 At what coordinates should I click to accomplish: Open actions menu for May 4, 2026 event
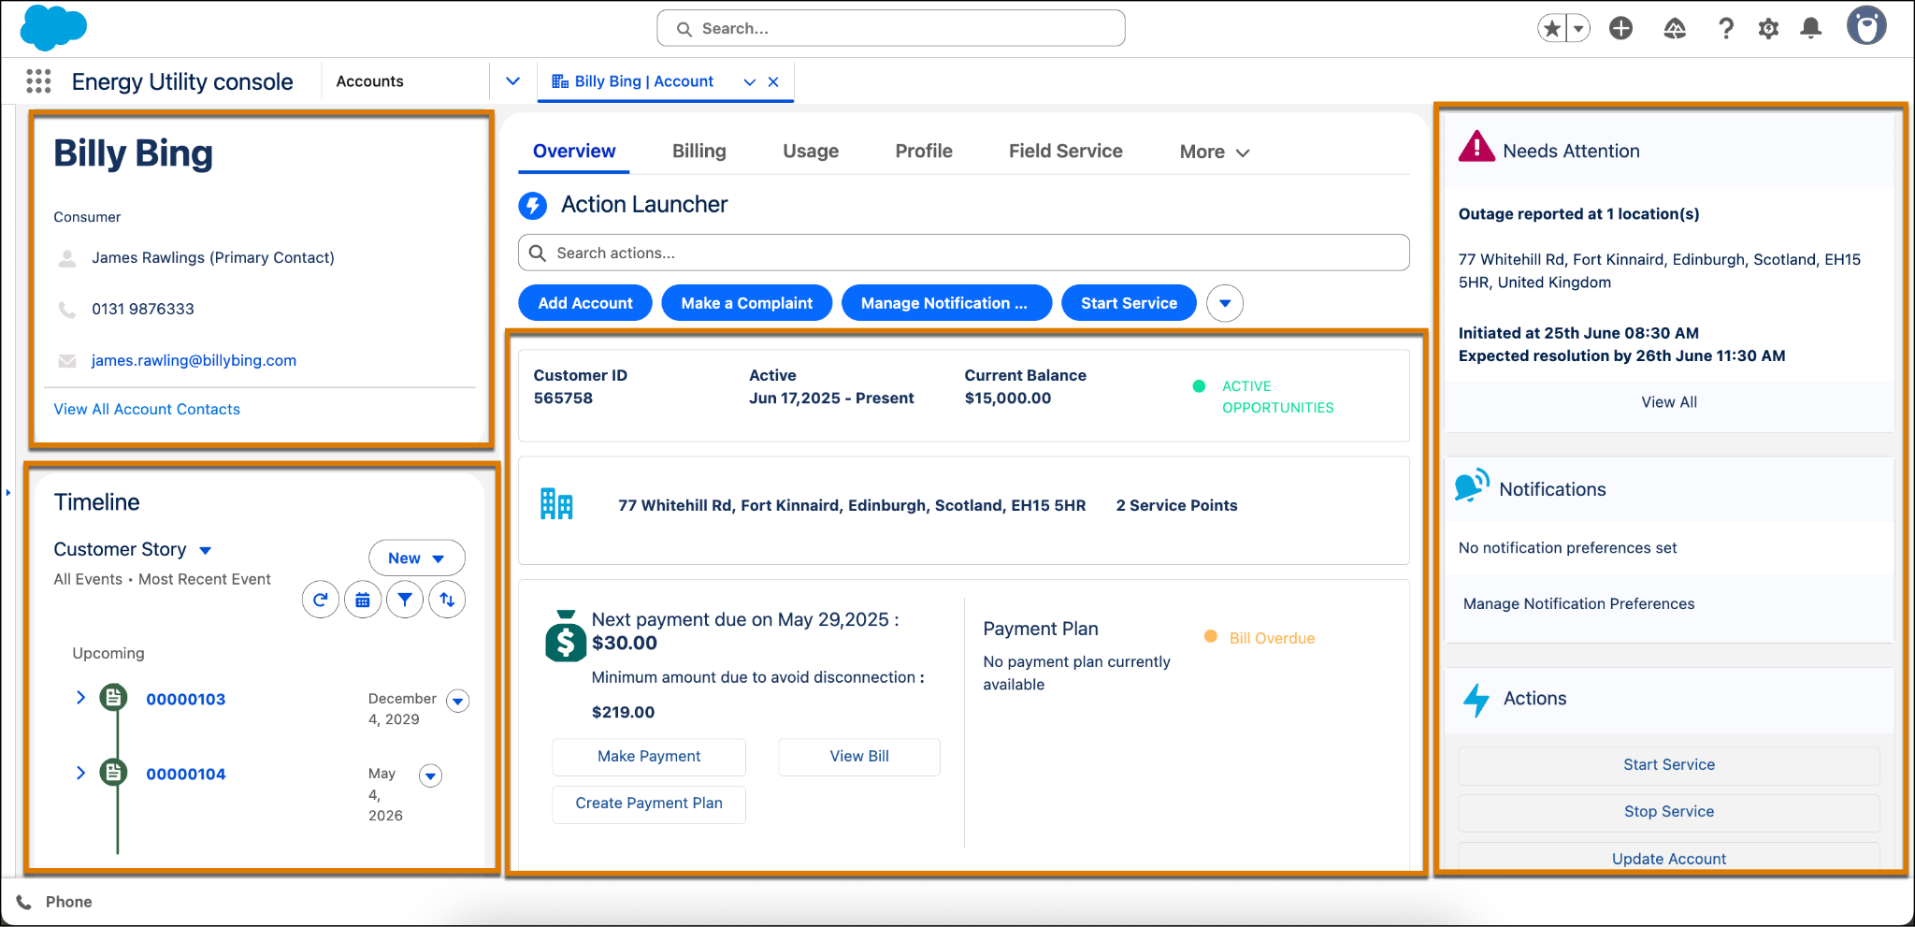click(x=430, y=775)
